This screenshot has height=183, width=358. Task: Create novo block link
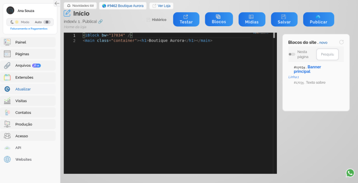coord(323,42)
